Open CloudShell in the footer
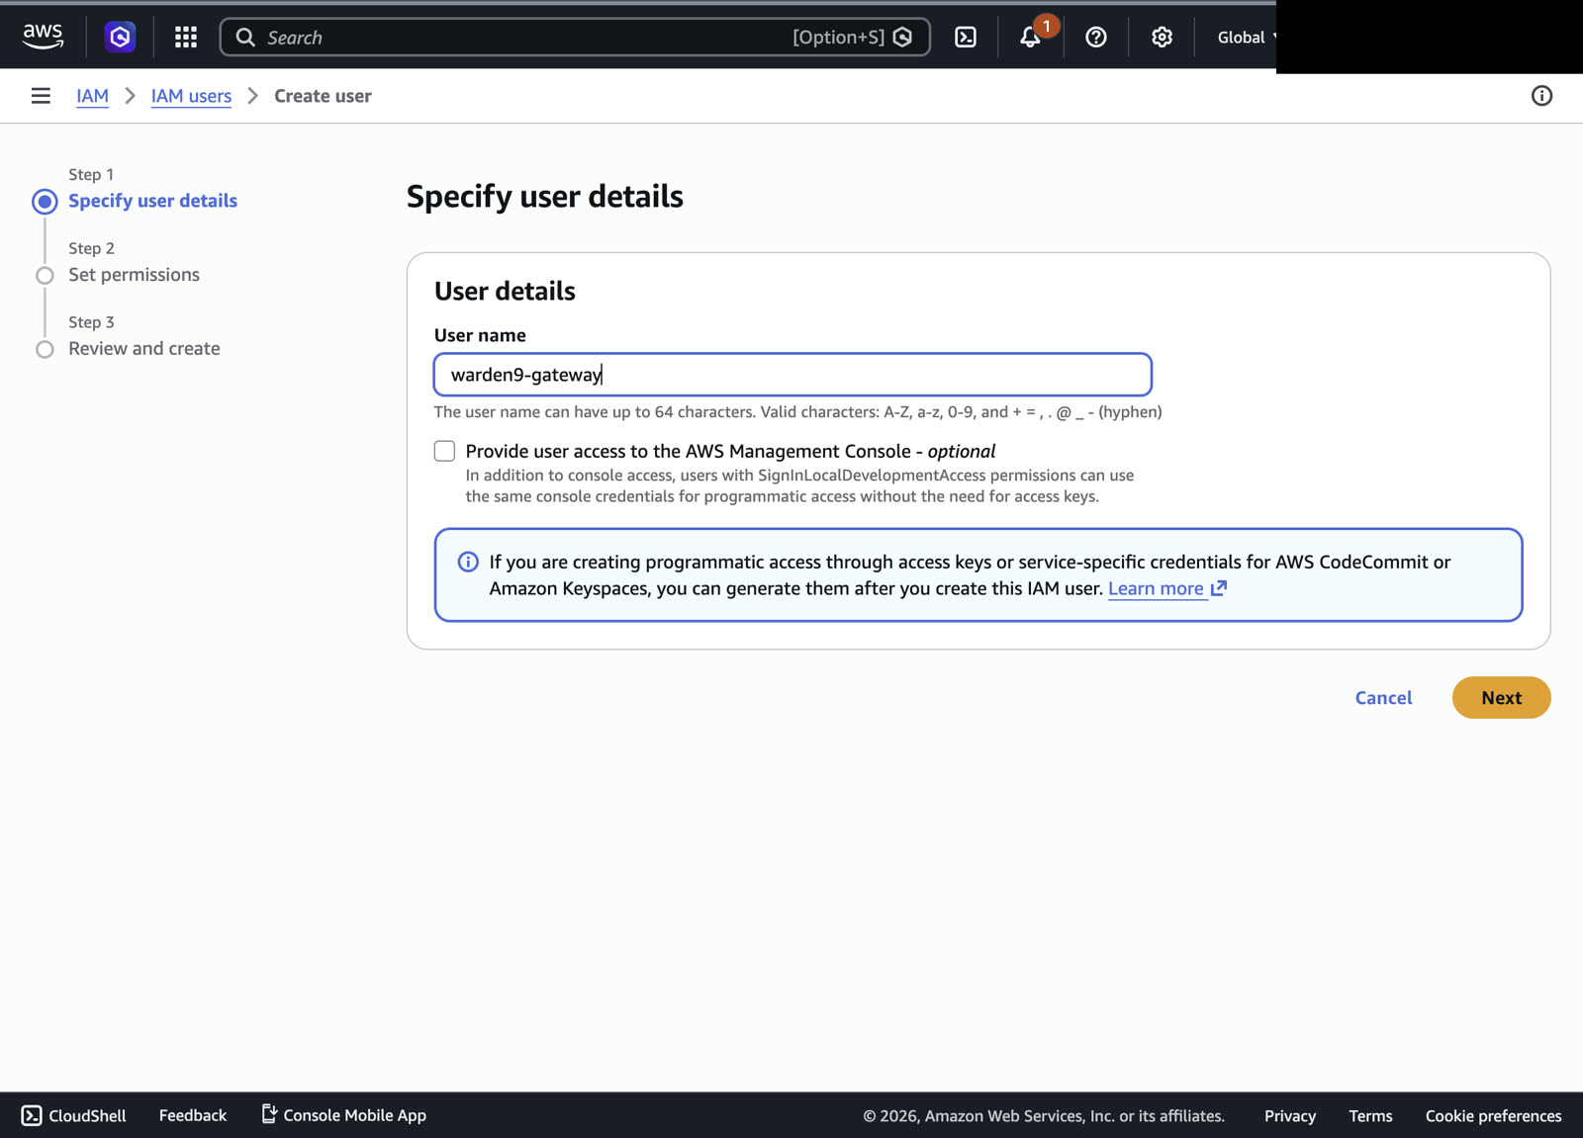The image size is (1583, 1138). click(74, 1115)
